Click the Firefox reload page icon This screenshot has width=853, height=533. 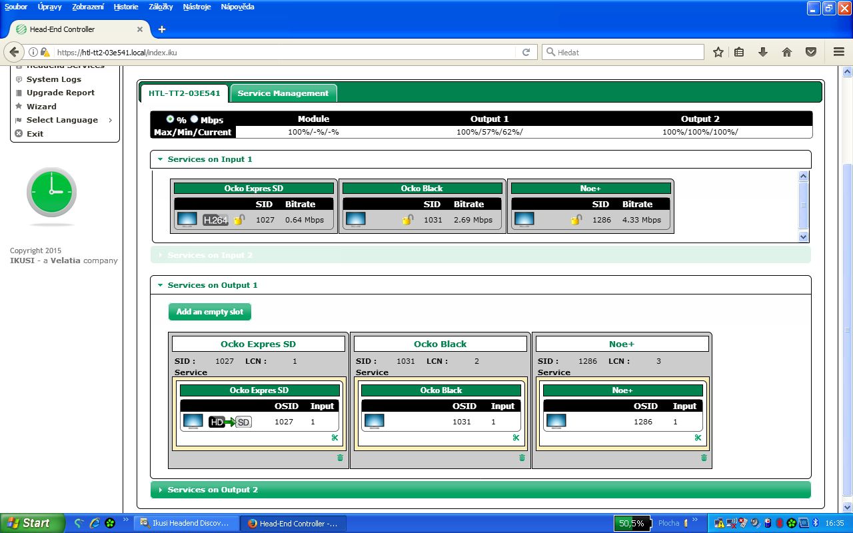526,52
